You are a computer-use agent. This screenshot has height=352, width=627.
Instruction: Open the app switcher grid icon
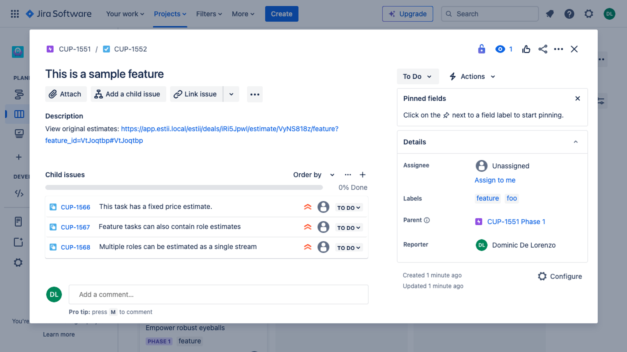15,14
